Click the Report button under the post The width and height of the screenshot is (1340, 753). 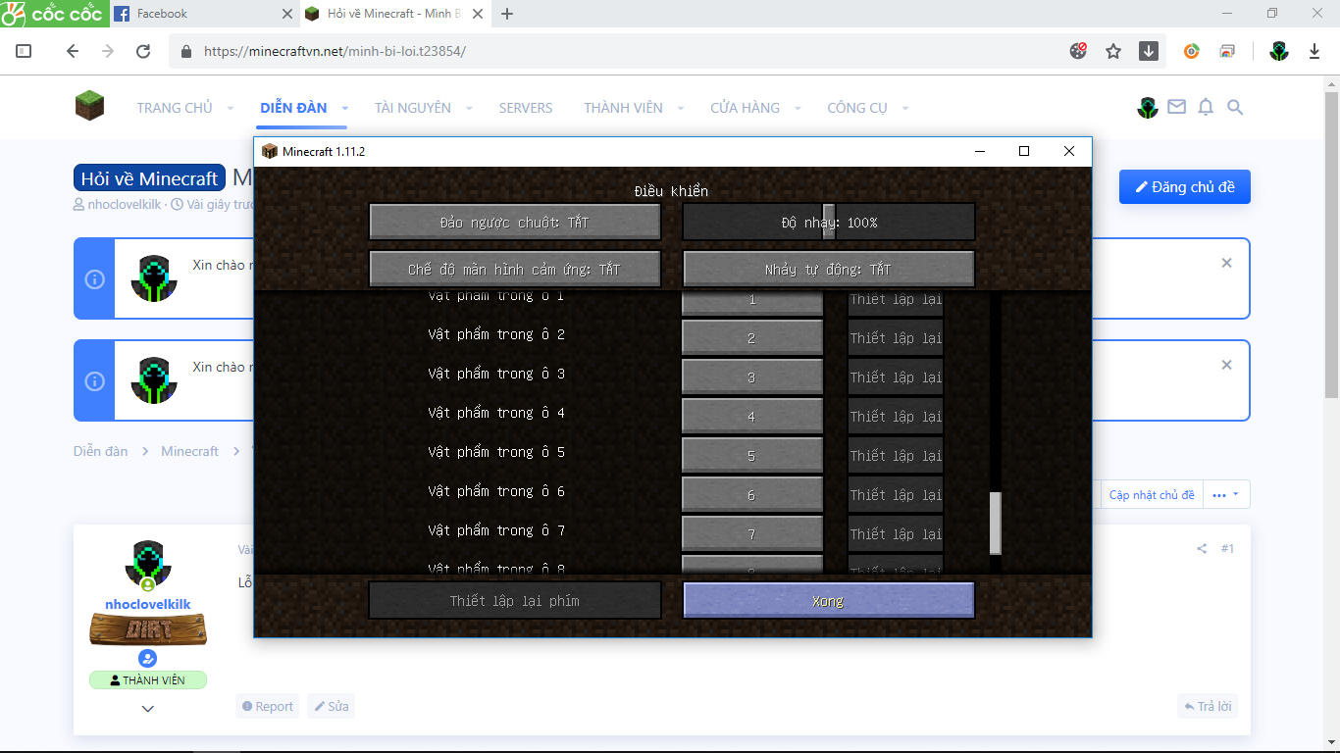[268, 706]
